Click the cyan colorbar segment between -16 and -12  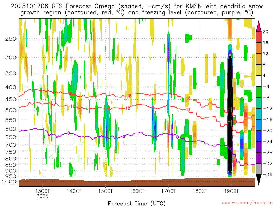[x=259, y=114]
